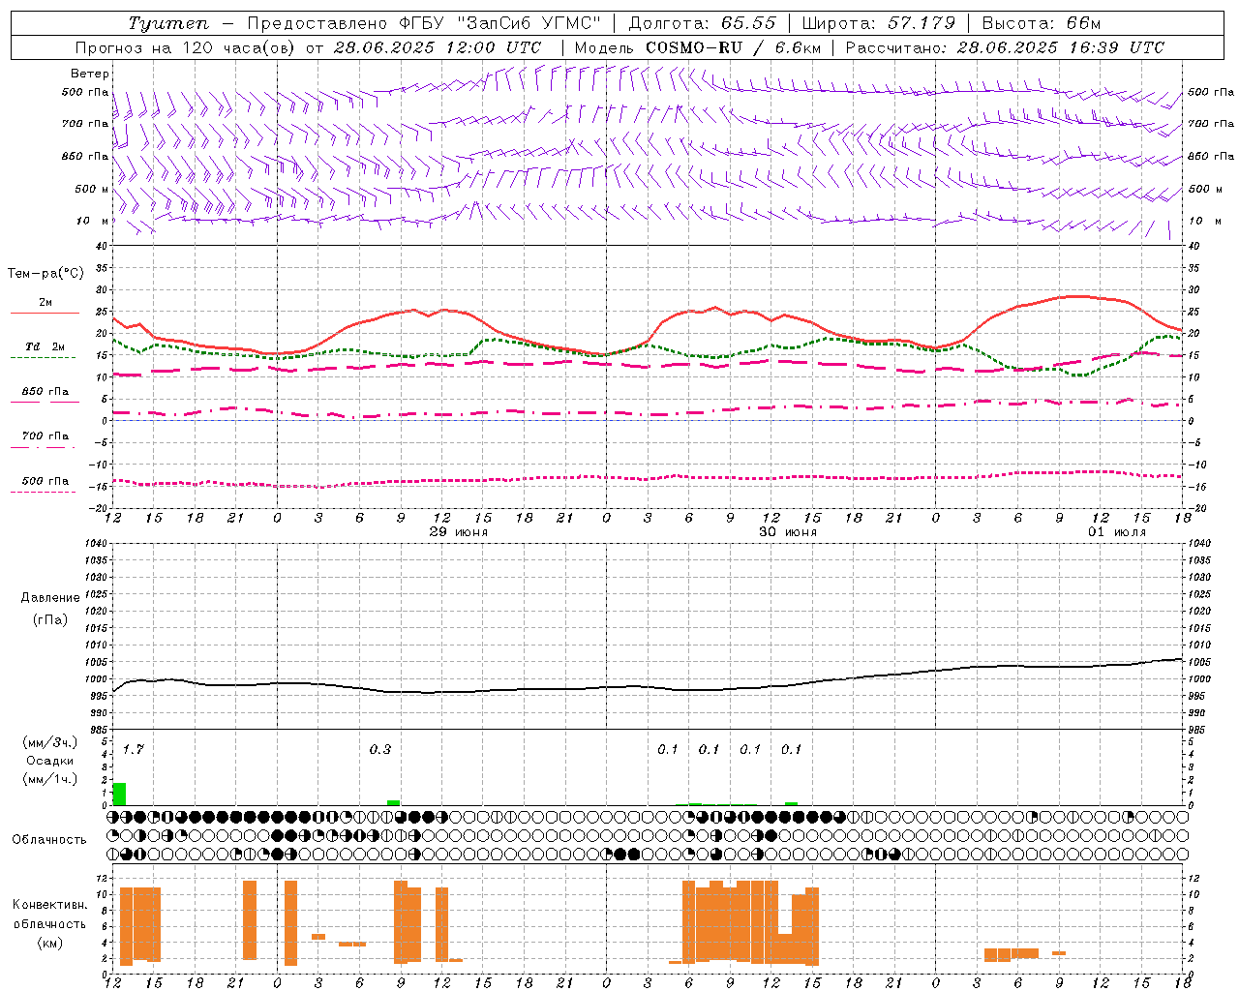Click the '(мм/1ч.)' precipitation unit label
1239x991 pixels.
point(49,779)
